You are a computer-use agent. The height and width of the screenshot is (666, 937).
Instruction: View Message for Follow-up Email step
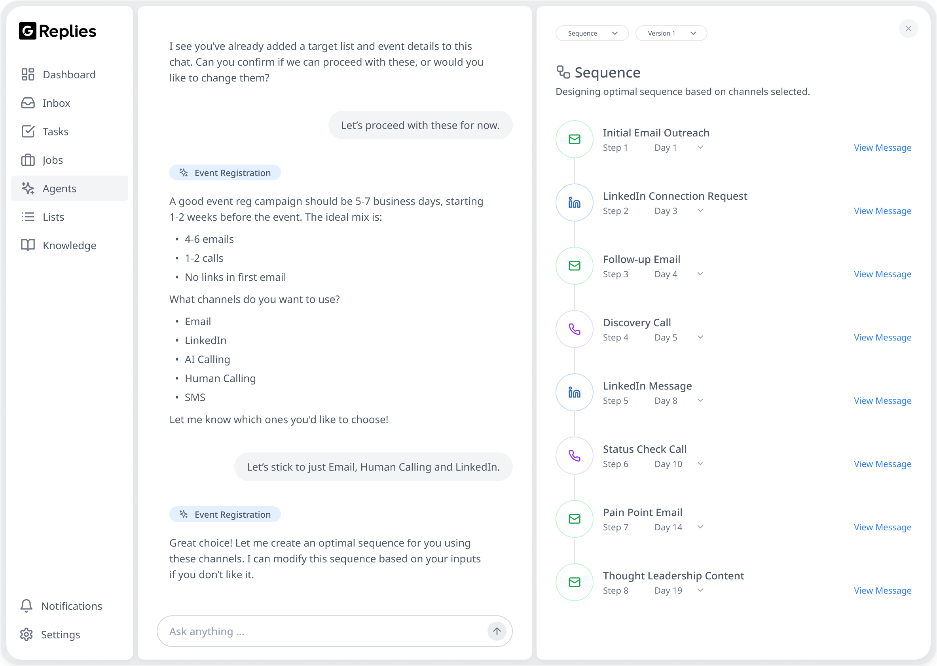click(882, 274)
